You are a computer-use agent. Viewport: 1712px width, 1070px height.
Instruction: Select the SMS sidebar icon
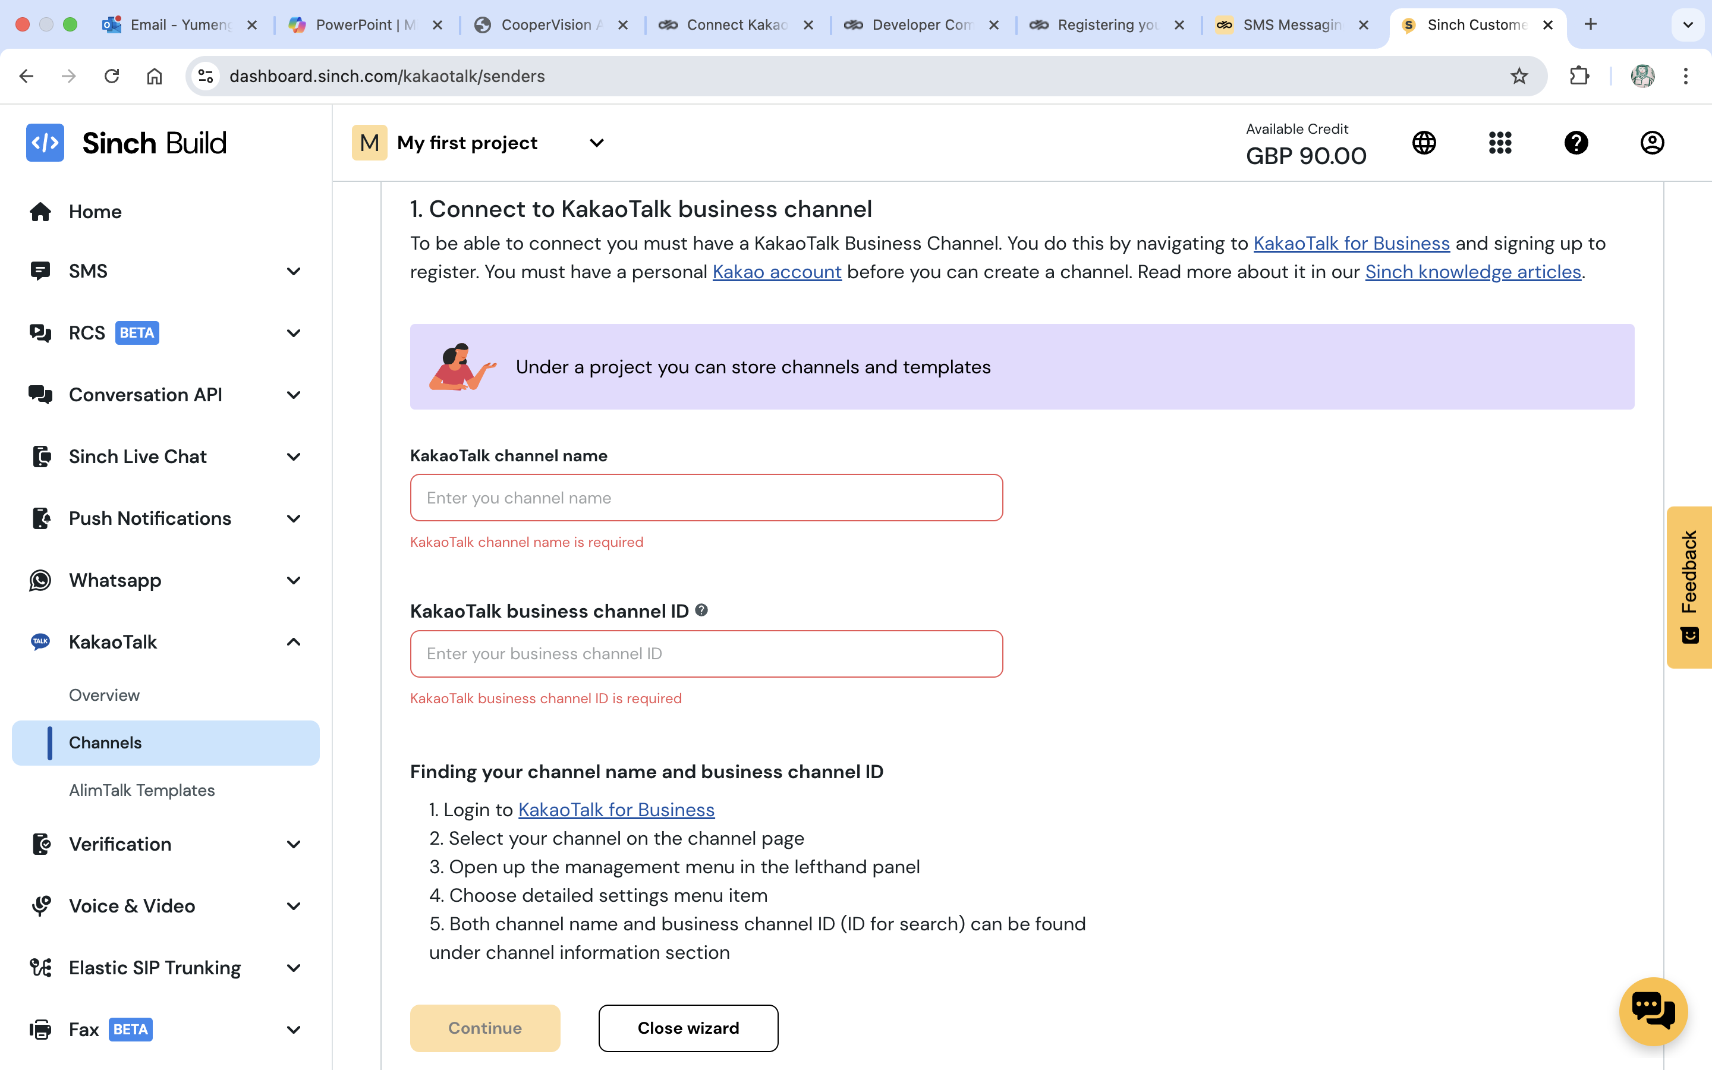click(x=40, y=270)
